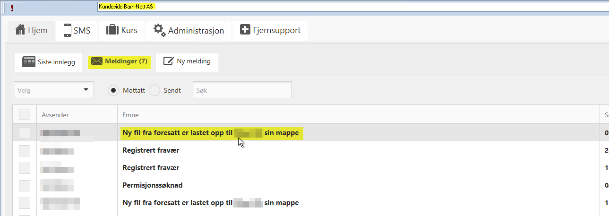
Task: Open the Hjem tab
Action: click(31, 30)
